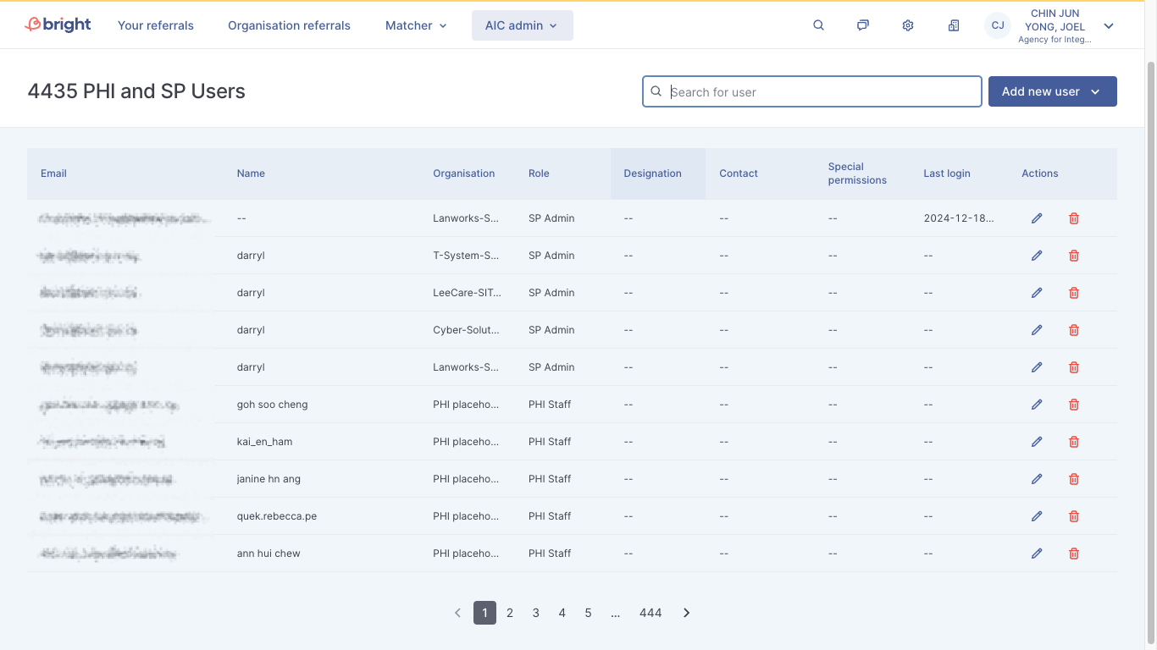
Task: Click the name quek.rebecca.pe
Action: (277, 516)
